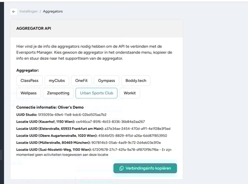
Task: Choose the Wellpass aggregator
Action: (29, 93)
